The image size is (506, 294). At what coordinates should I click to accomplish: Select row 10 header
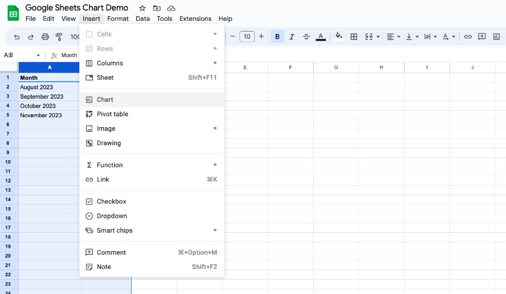[x=9, y=162]
